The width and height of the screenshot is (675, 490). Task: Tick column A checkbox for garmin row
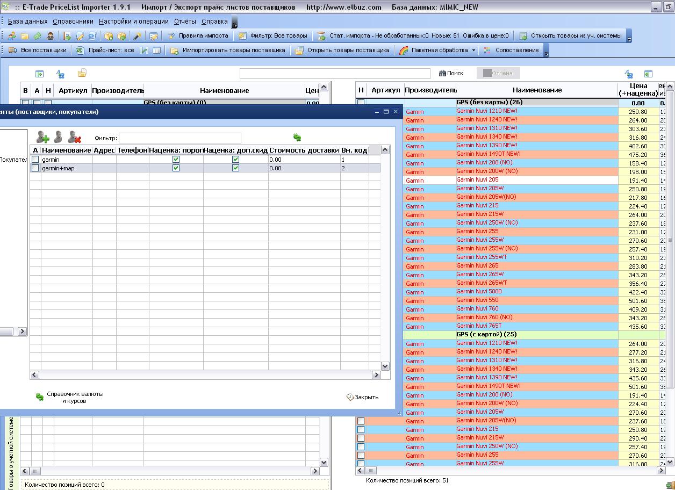[x=35, y=160]
